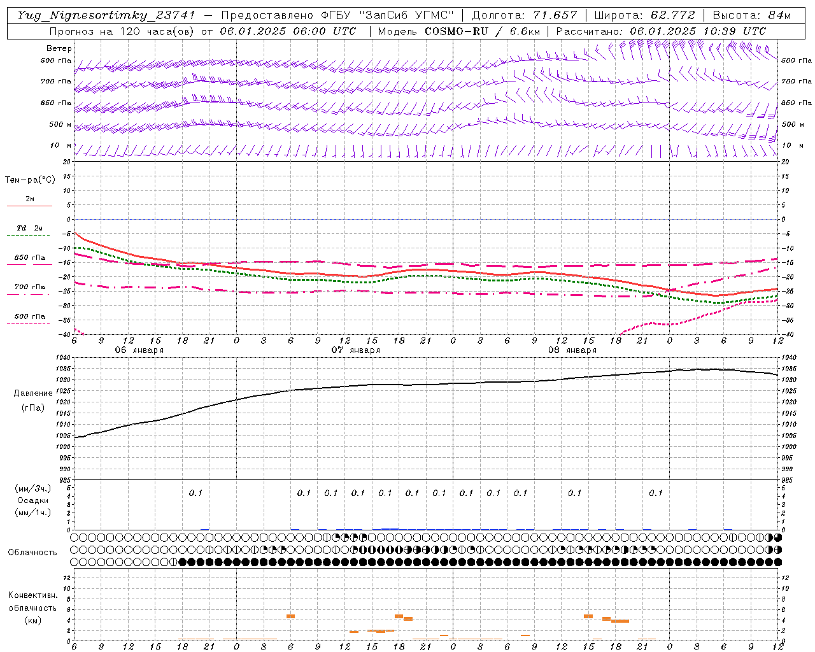Click the "06 января" date label
The width and height of the screenshot is (815, 652).
click(139, 350)
